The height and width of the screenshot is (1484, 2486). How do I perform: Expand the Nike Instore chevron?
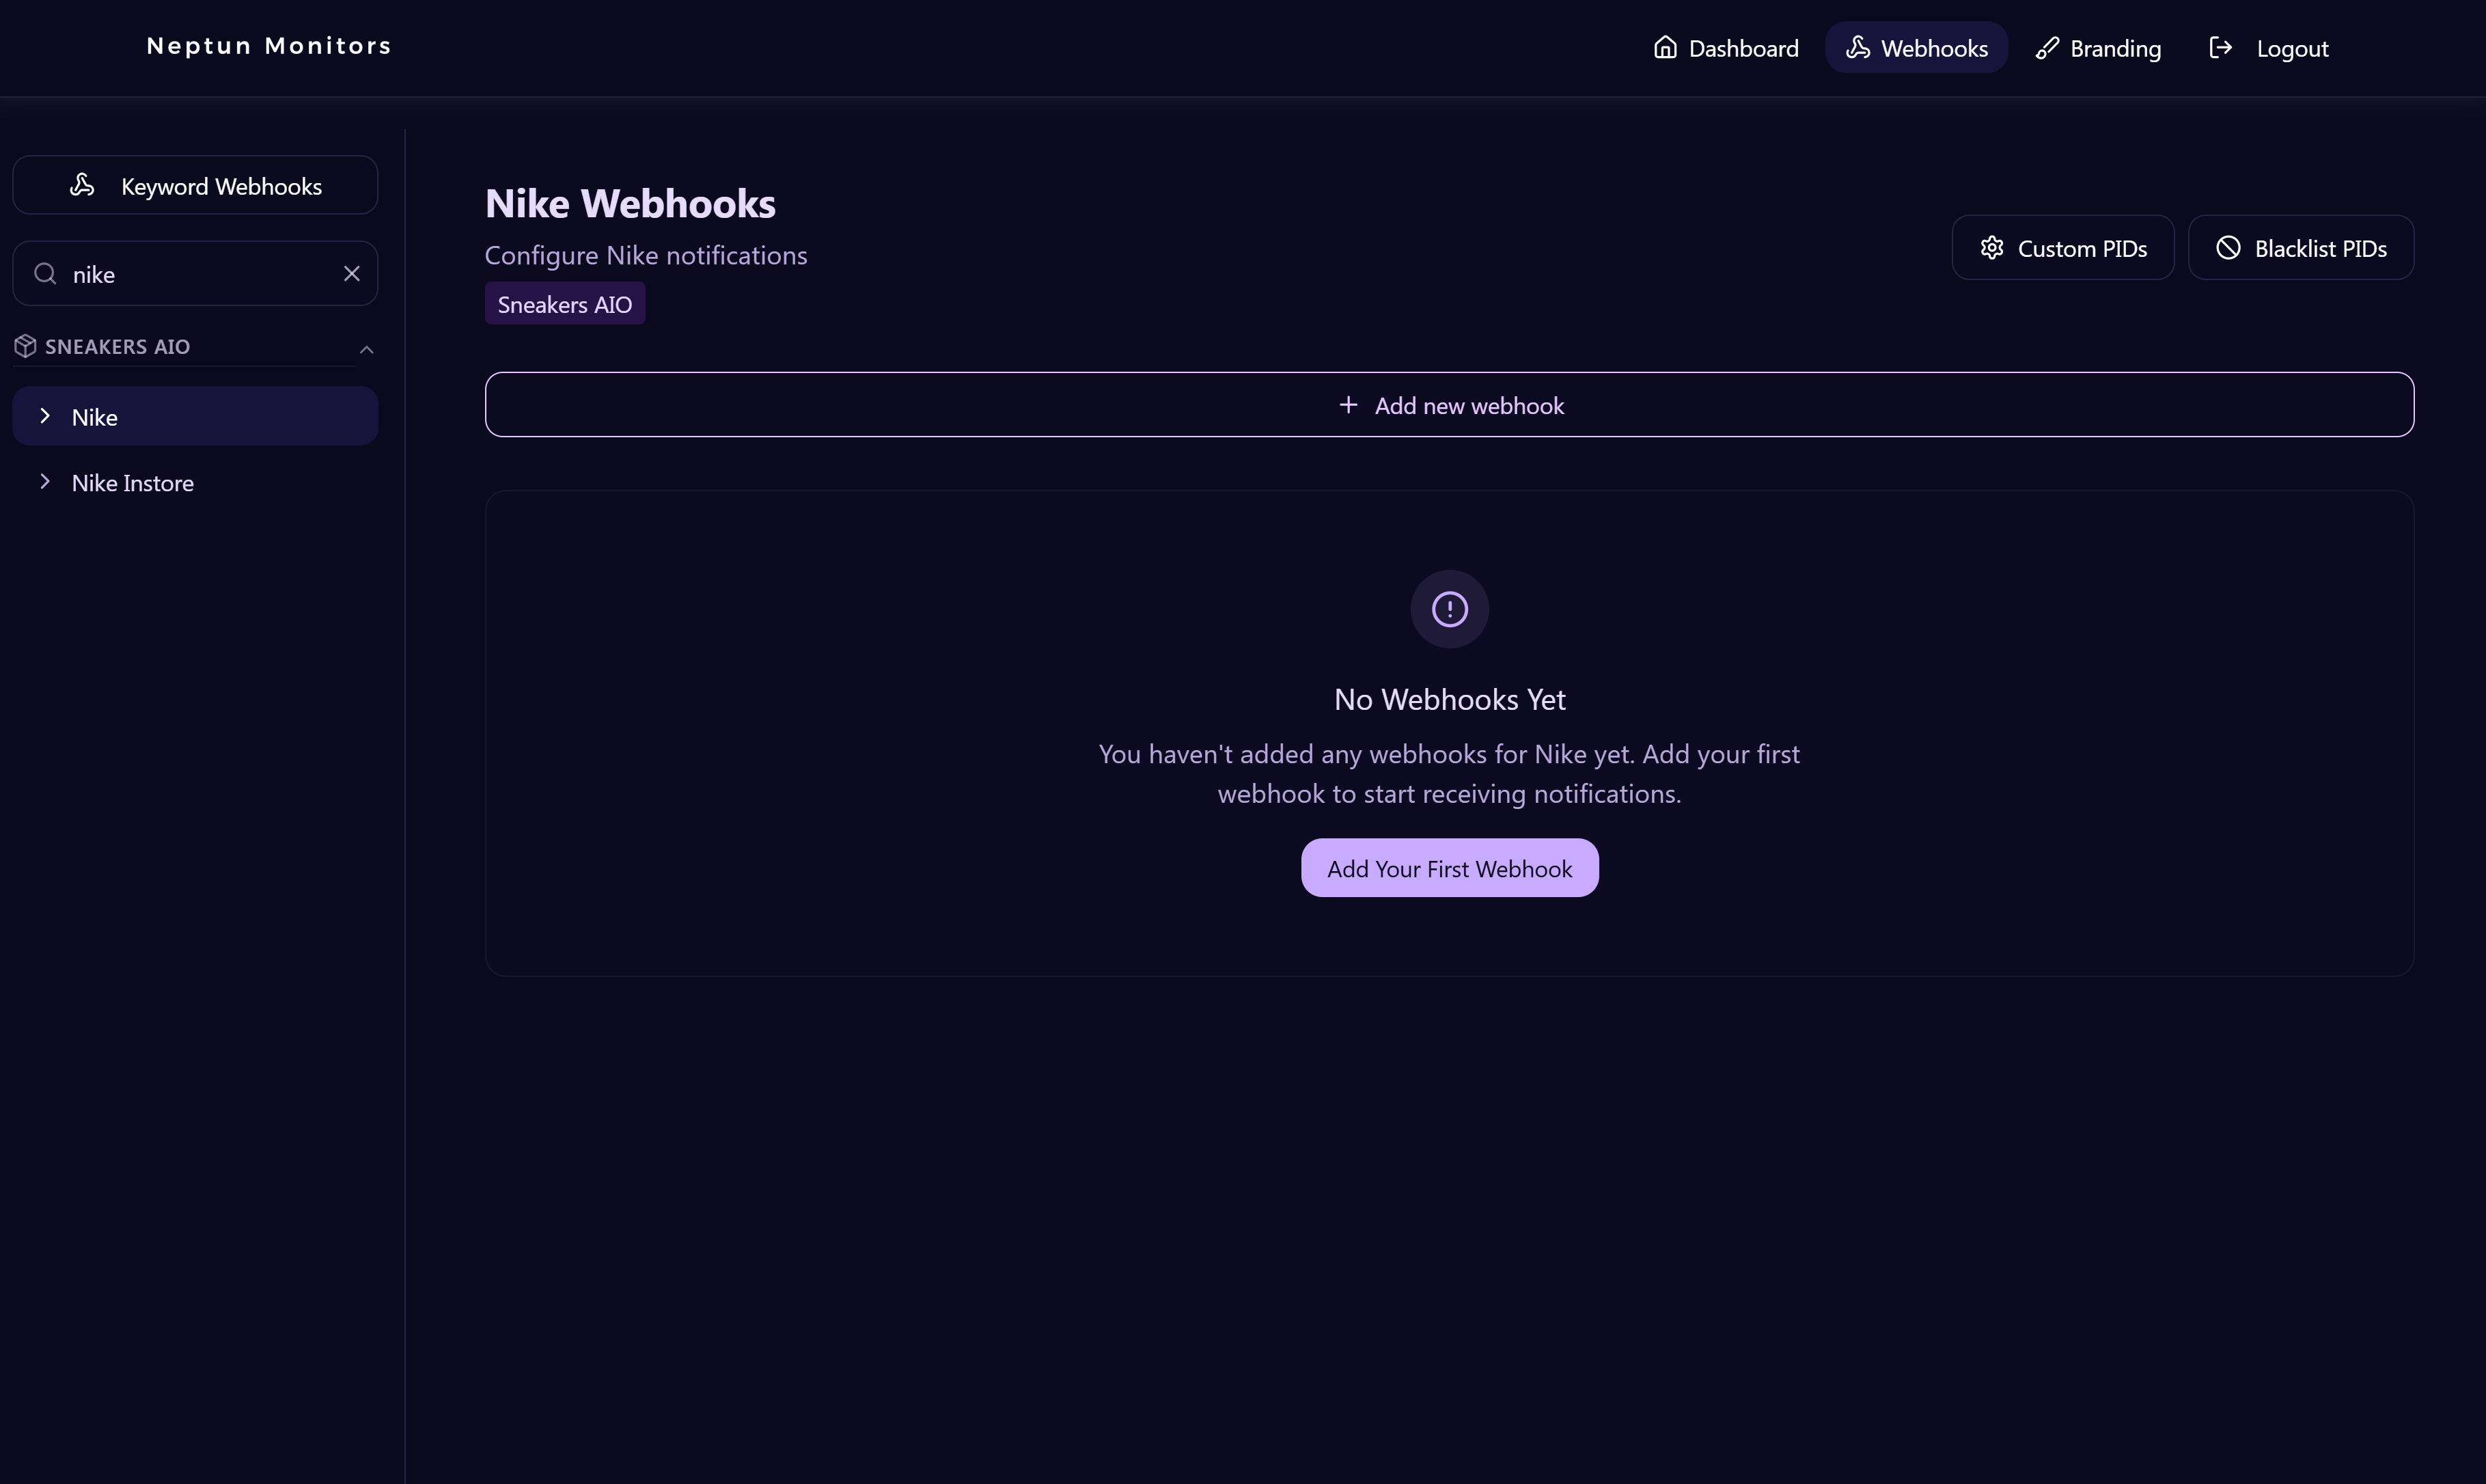45,482
